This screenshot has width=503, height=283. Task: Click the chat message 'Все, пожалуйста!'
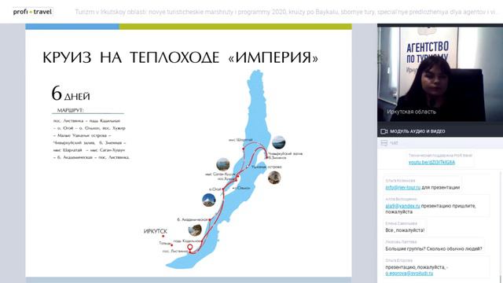point(405,230)
